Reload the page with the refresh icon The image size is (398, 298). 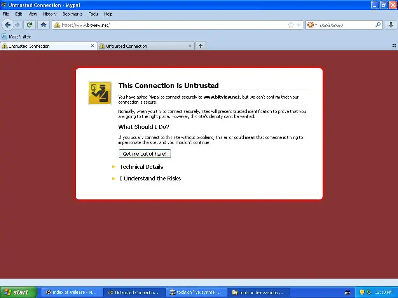pyautogui.click(x=30, y=25)
